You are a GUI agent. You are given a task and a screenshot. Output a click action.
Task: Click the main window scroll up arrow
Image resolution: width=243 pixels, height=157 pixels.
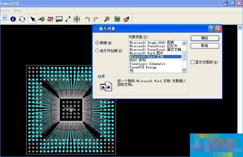pos(240,28)
